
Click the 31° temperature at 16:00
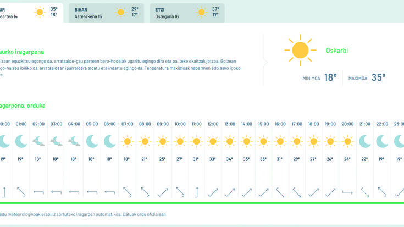[280, 159]
